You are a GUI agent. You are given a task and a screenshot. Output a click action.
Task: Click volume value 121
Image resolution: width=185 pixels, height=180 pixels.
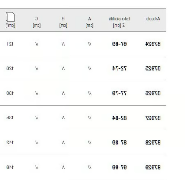pyautogui.click(x=10, y=44)
